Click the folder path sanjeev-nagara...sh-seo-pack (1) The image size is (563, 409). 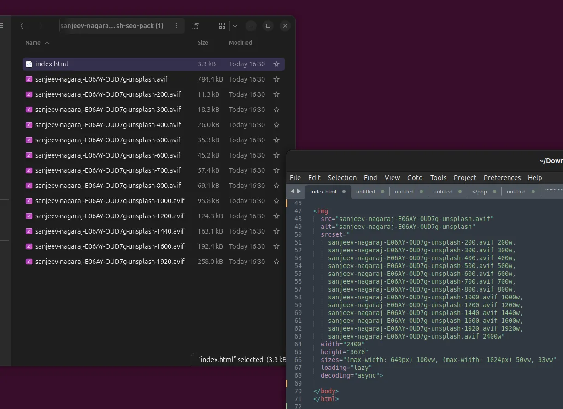tap(112, 26)
